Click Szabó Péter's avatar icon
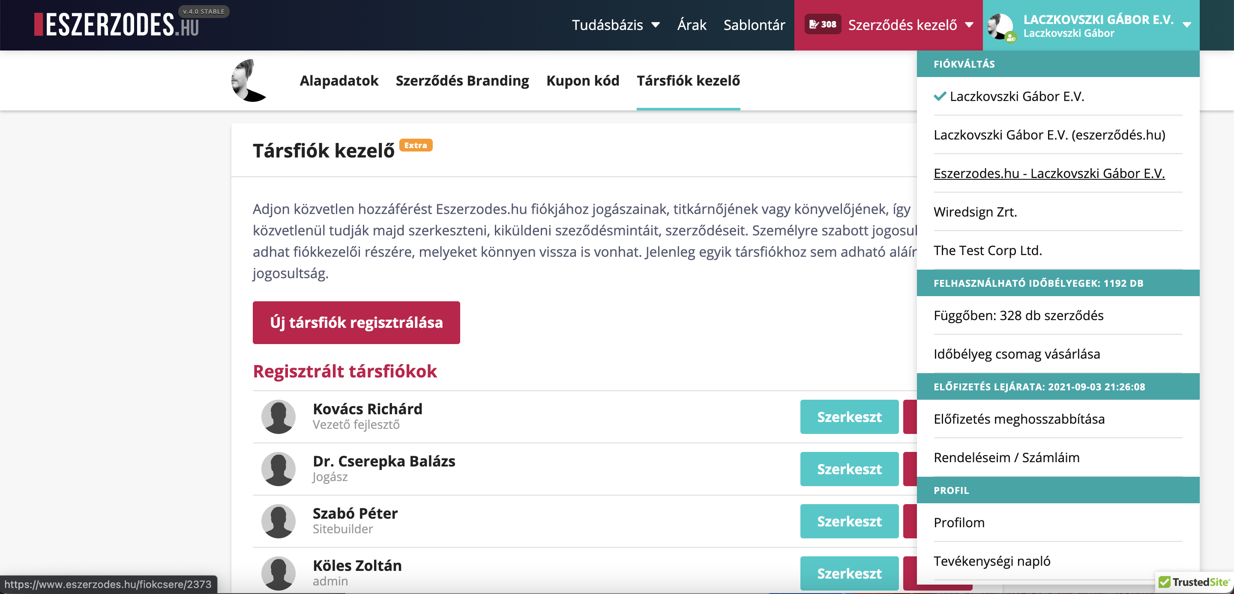1234x594 pixels. tap(279, 521)
